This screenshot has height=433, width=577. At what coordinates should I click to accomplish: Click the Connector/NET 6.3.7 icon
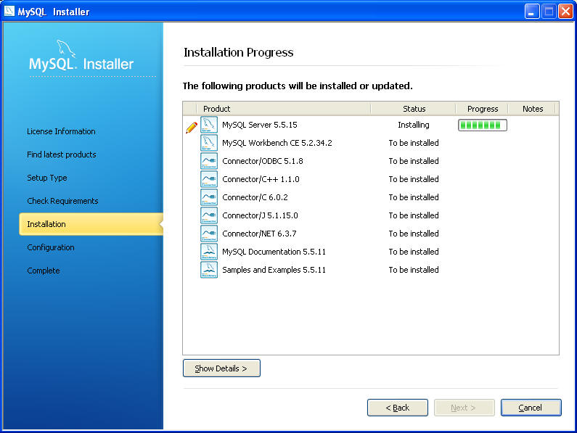coord(209,234)
